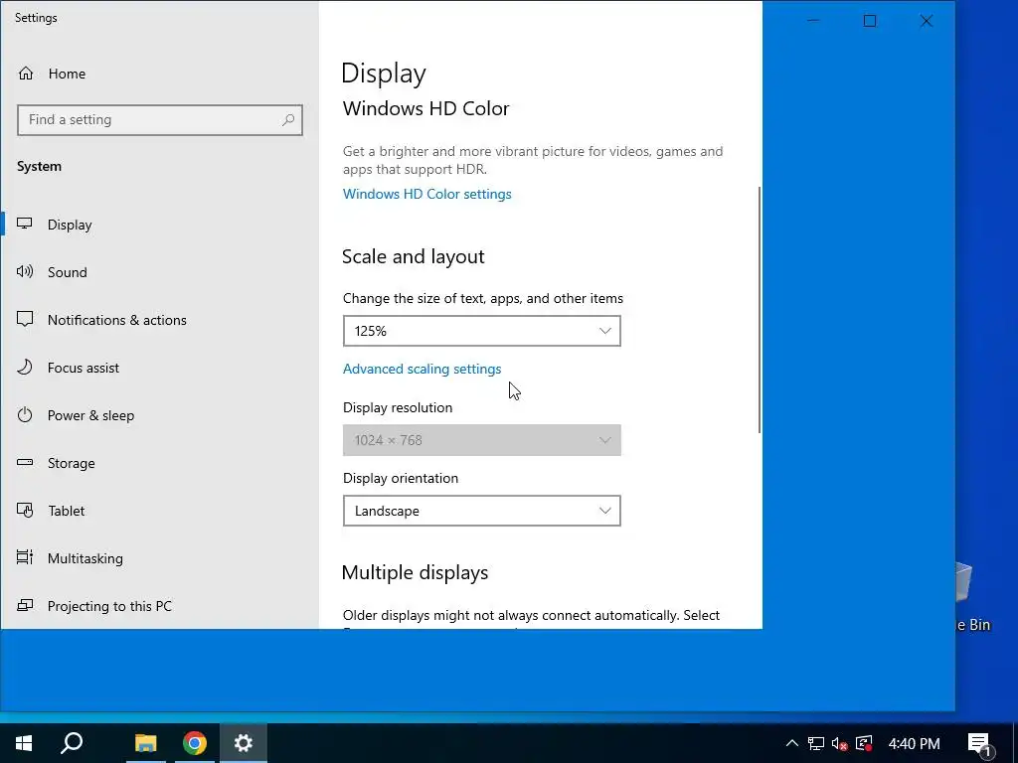Screen dimensions: 1018x763
Task: Click the Display resolution label
Action: (x=398, y=407)
